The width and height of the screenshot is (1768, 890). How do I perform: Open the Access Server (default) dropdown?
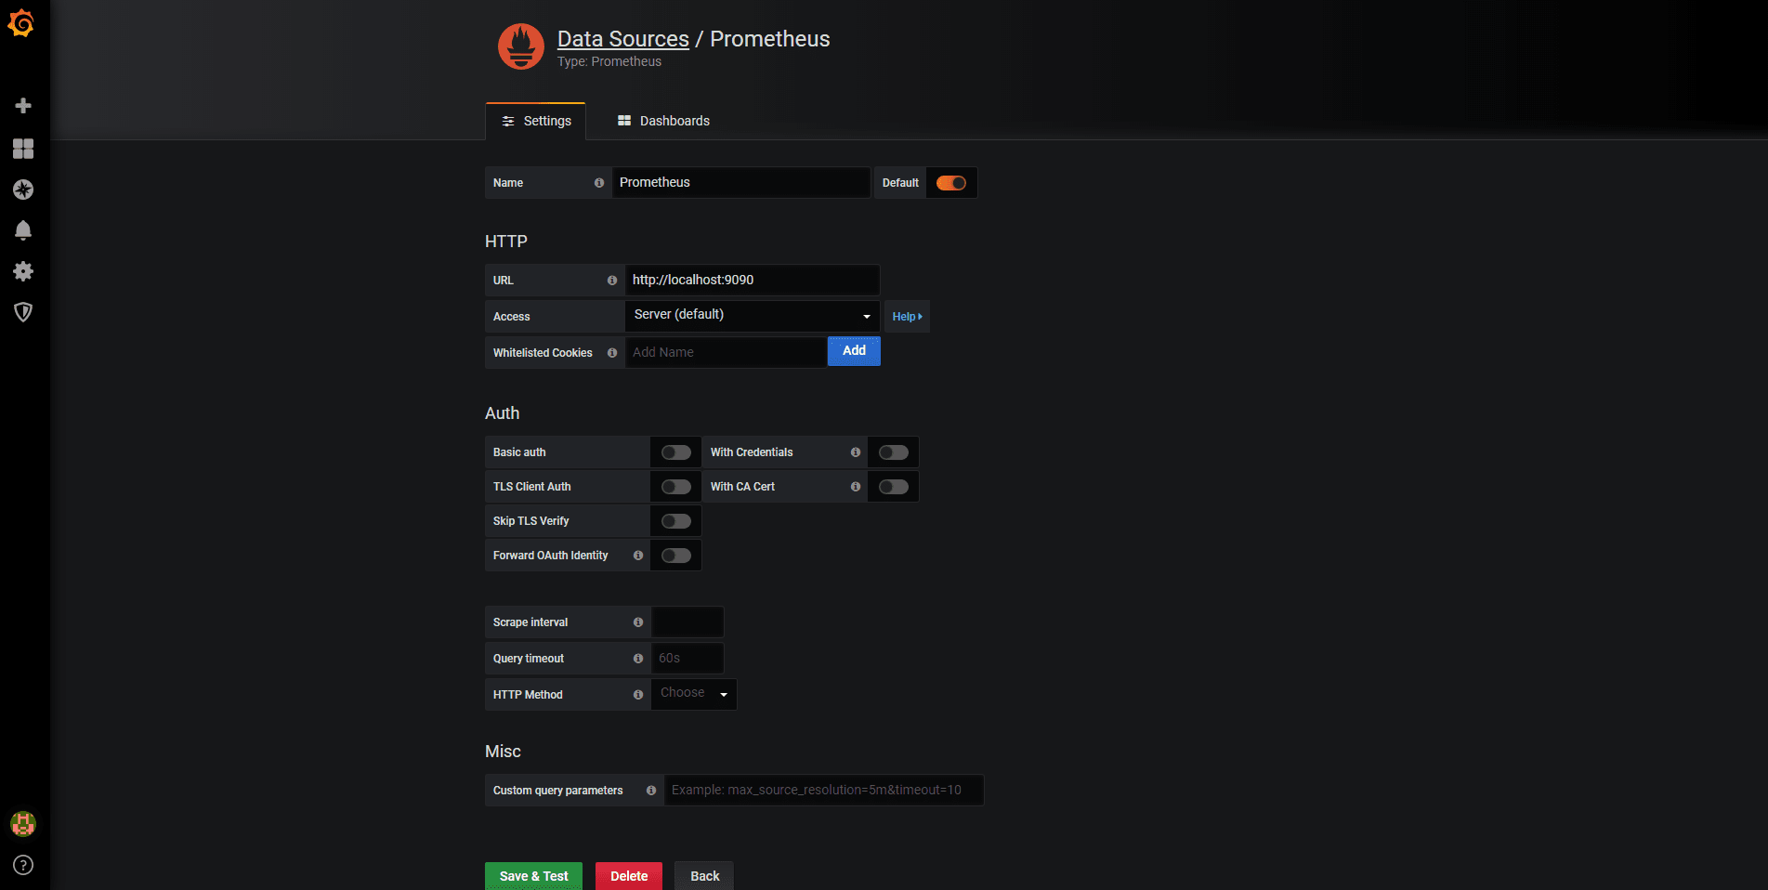pyautogui.click(x=753, y=316)
